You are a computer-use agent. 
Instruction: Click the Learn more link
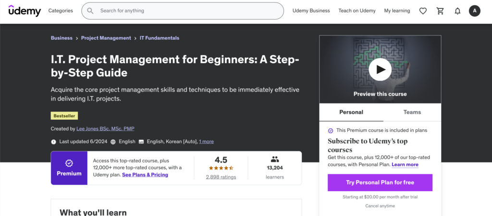click(405, 164)
